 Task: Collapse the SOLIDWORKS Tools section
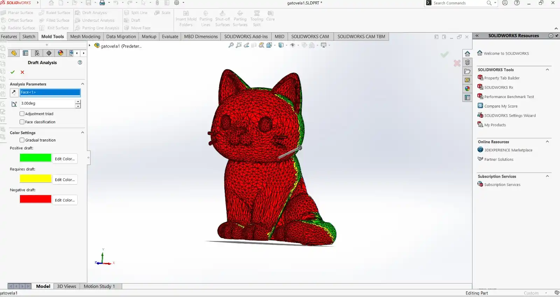click(x=547, y=70)
